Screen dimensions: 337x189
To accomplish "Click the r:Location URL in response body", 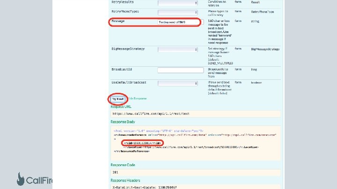I will click(191, 147).
